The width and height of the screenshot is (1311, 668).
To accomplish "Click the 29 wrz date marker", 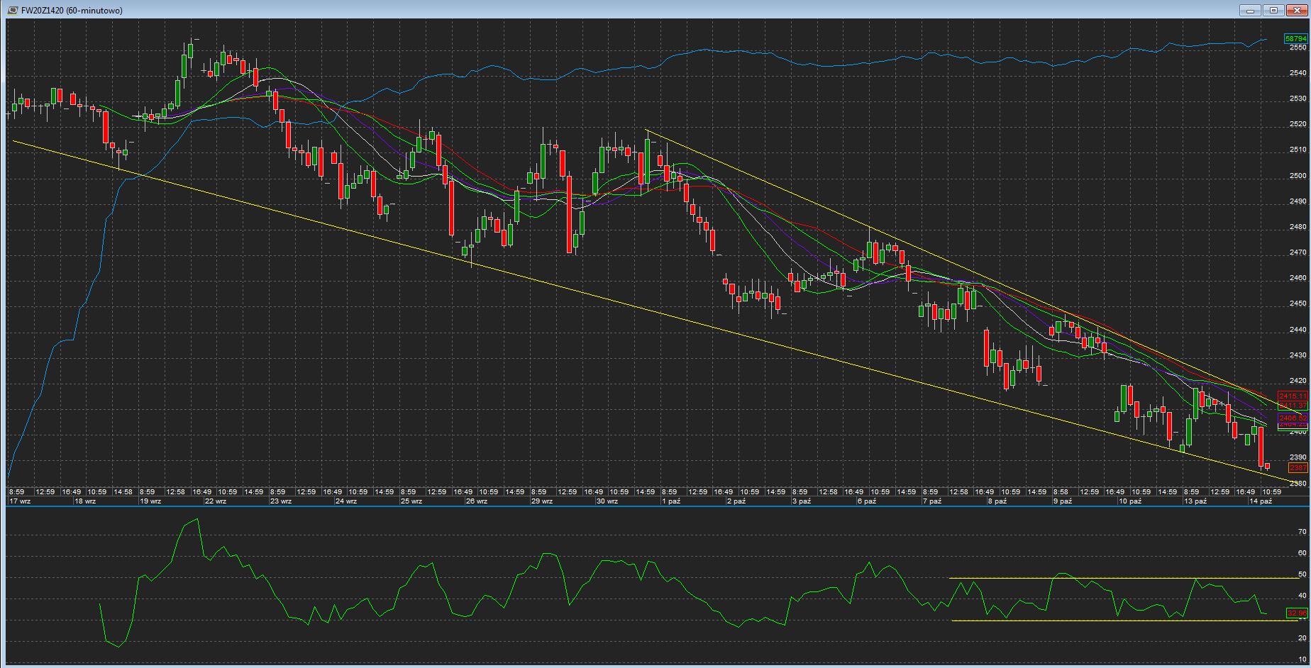I will tap(542, 501).
